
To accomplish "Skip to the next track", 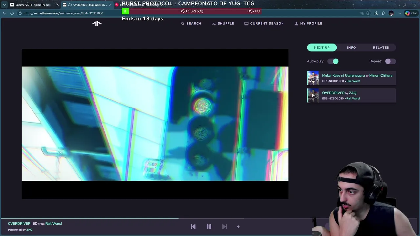I will (x=224, y=226).
